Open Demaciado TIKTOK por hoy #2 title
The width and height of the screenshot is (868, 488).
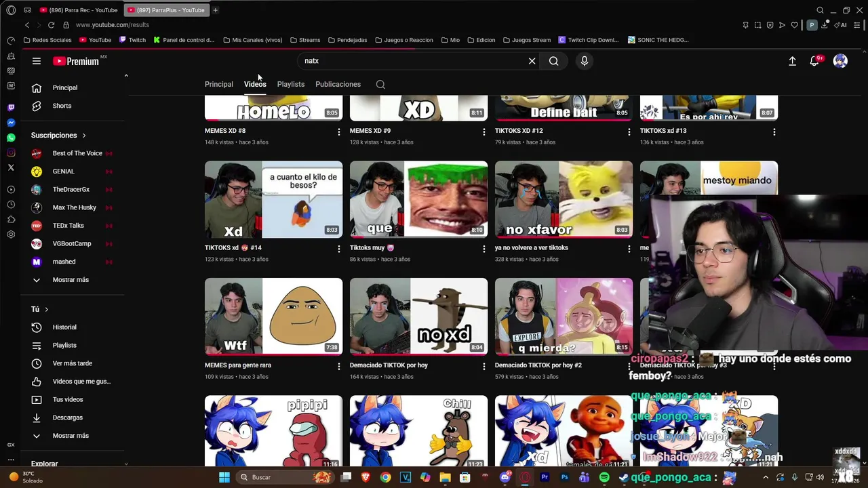pos(538,365)
